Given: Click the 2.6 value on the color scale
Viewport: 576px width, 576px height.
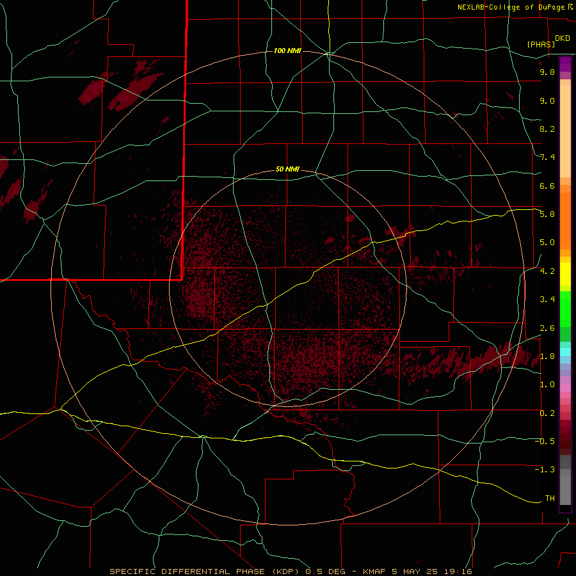Looking at the screenshot, I should click(547, 328).
